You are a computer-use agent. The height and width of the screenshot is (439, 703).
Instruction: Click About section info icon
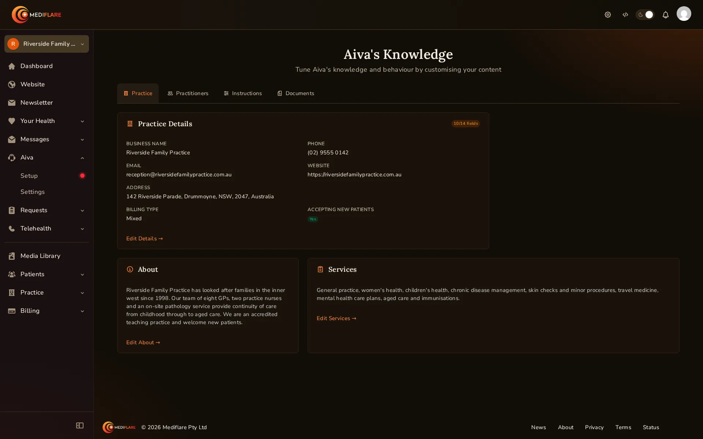tap(130, 269)
